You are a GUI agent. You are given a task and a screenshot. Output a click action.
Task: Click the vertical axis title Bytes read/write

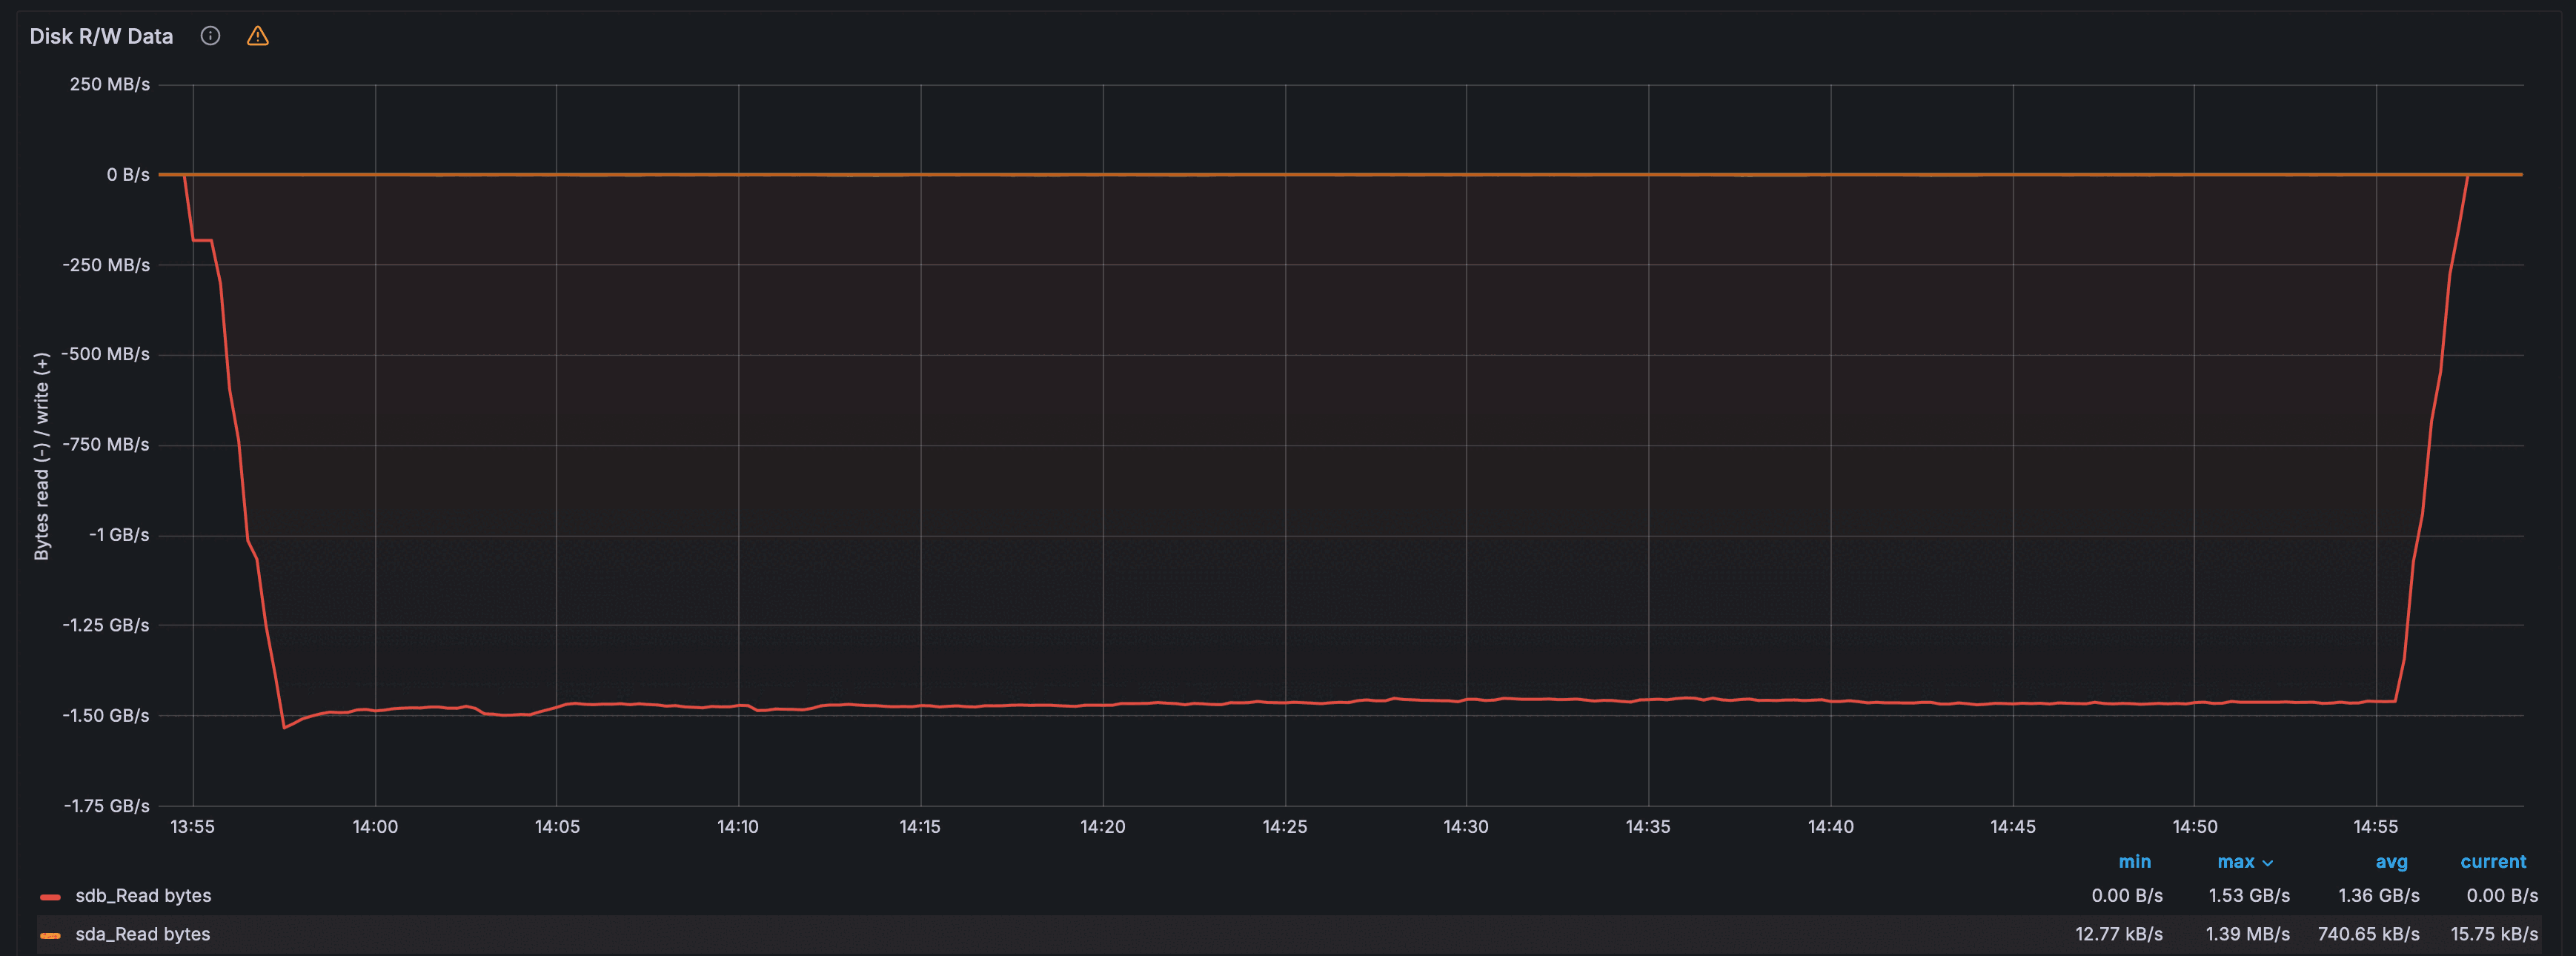[x=41, y=456]
